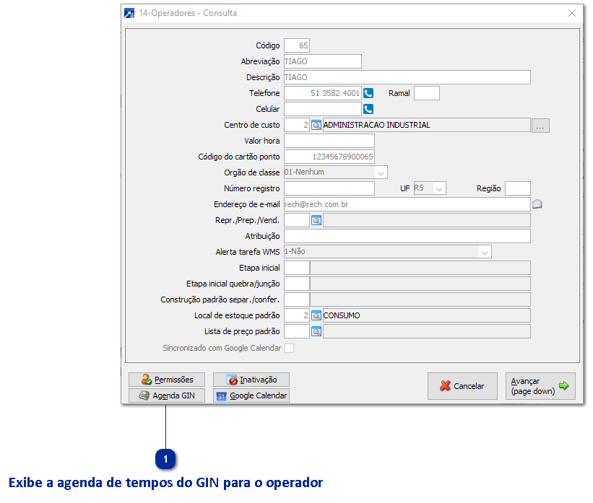The image size is (593, 503).
Task: Click the ADMINISTRACAO INDUSTRIAL description text
Action: (376, 125)
